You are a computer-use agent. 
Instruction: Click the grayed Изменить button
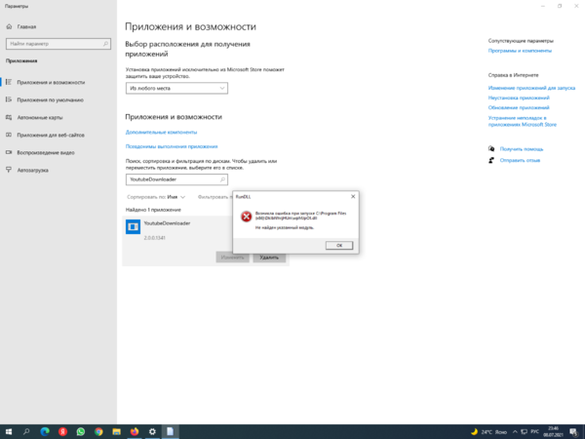click(232, 258)
